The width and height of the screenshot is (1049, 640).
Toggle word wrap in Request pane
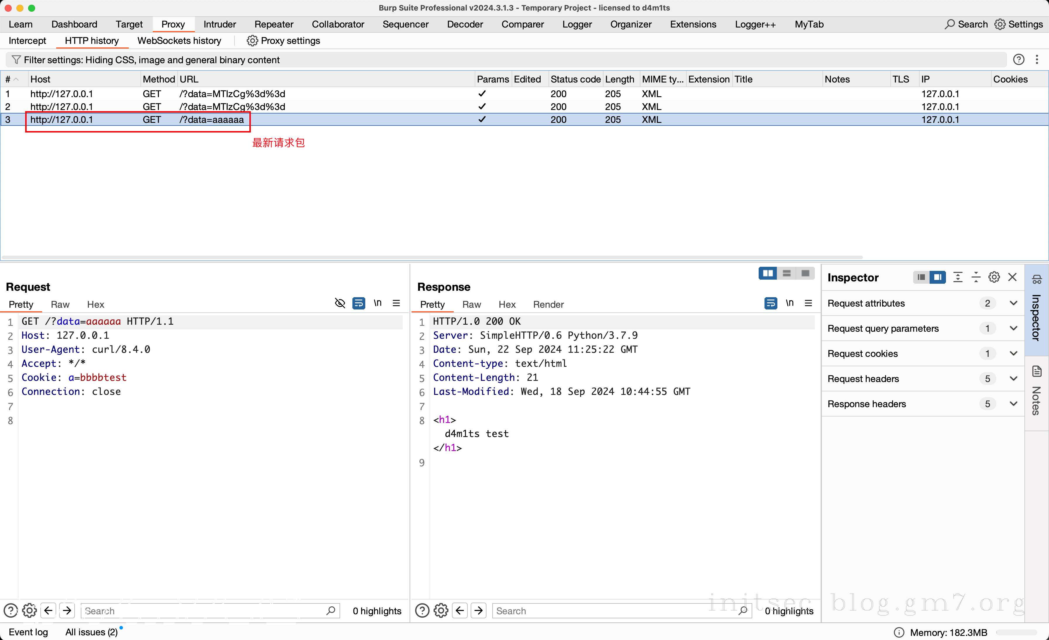359,303
